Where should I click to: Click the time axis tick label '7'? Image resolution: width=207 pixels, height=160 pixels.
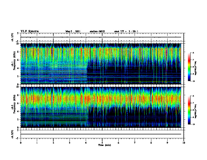tap(135, 143)
